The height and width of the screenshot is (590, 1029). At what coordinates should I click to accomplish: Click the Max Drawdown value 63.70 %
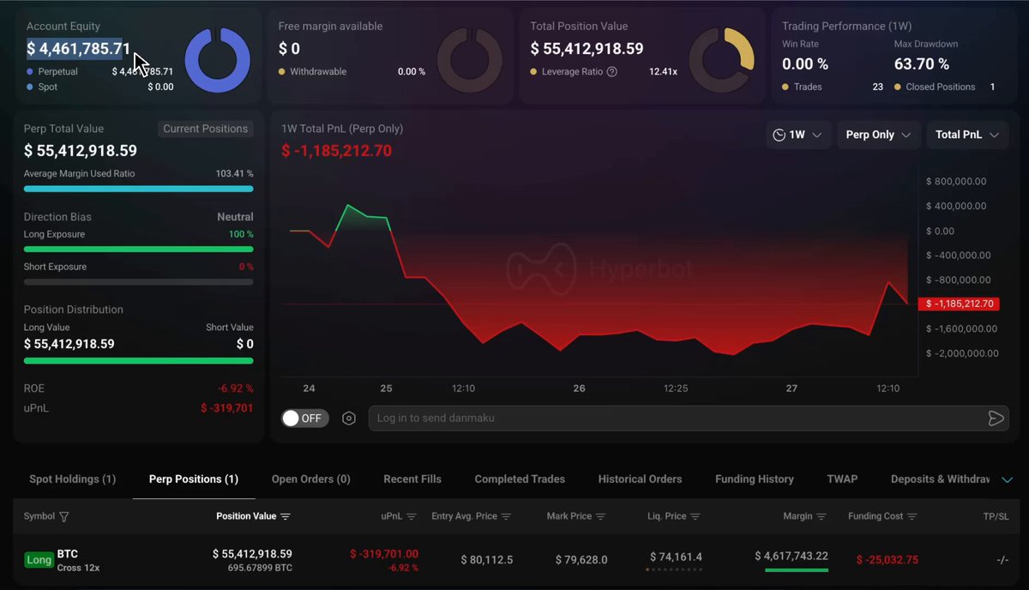click(x=922, y=64)
